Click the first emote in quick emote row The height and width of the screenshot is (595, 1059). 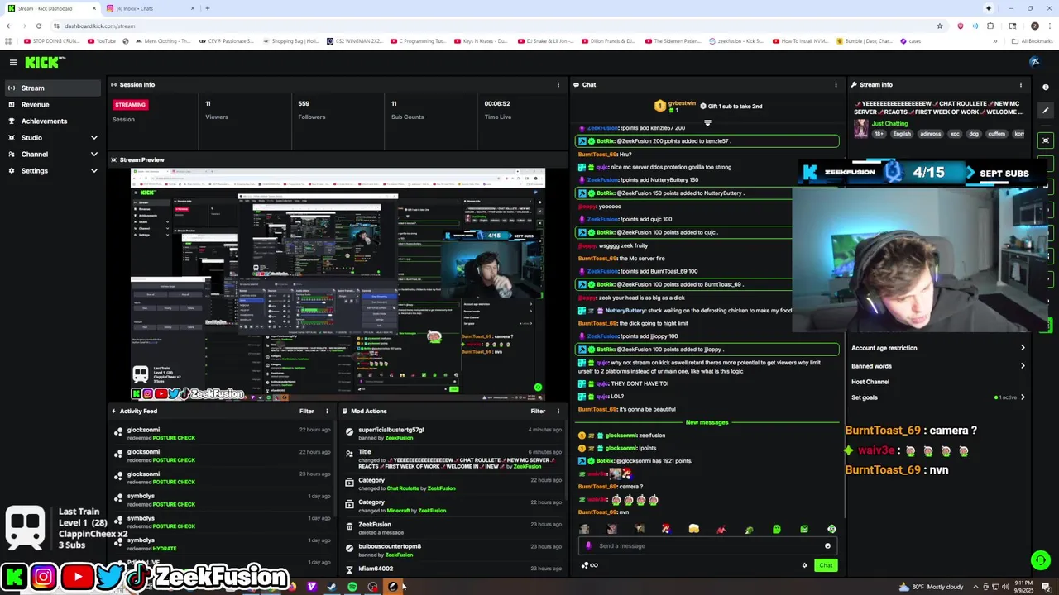pyautogui.click(x=584, y=529)
